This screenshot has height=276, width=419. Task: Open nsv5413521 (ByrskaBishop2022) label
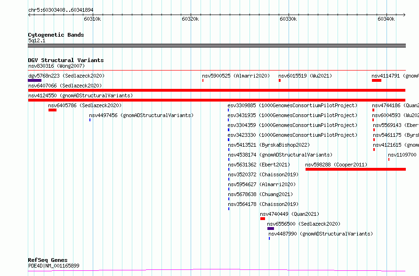point(269,145)
